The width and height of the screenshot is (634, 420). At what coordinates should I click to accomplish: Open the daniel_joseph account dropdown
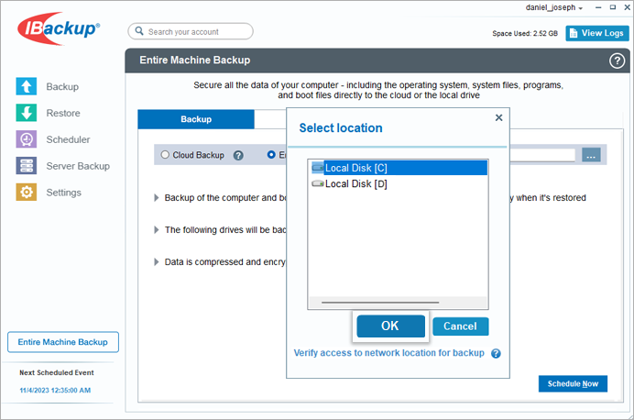[554, 7]
